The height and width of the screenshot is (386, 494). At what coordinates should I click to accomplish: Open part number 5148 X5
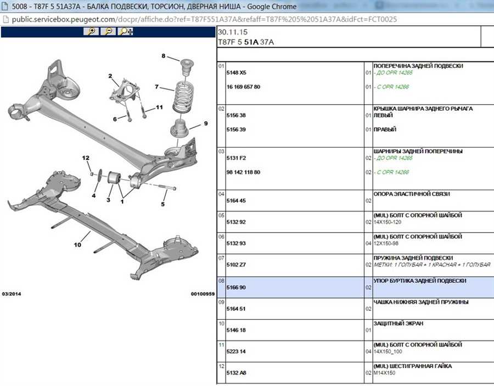[x=236, y=72]
